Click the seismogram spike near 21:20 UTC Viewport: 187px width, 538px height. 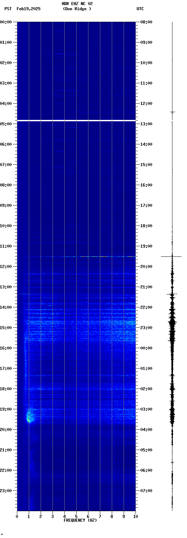point(172,294)
